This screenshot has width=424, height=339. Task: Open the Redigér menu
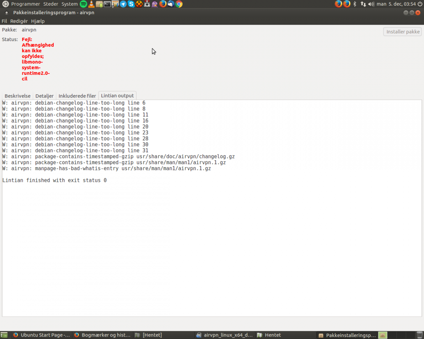coord(19,21)
